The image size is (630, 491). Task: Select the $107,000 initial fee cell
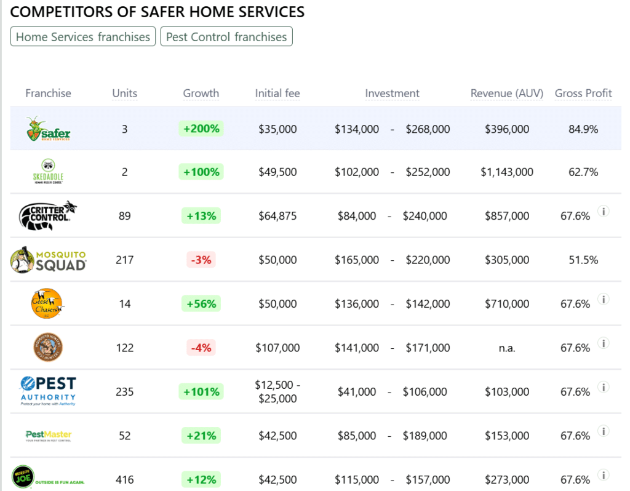277,348
